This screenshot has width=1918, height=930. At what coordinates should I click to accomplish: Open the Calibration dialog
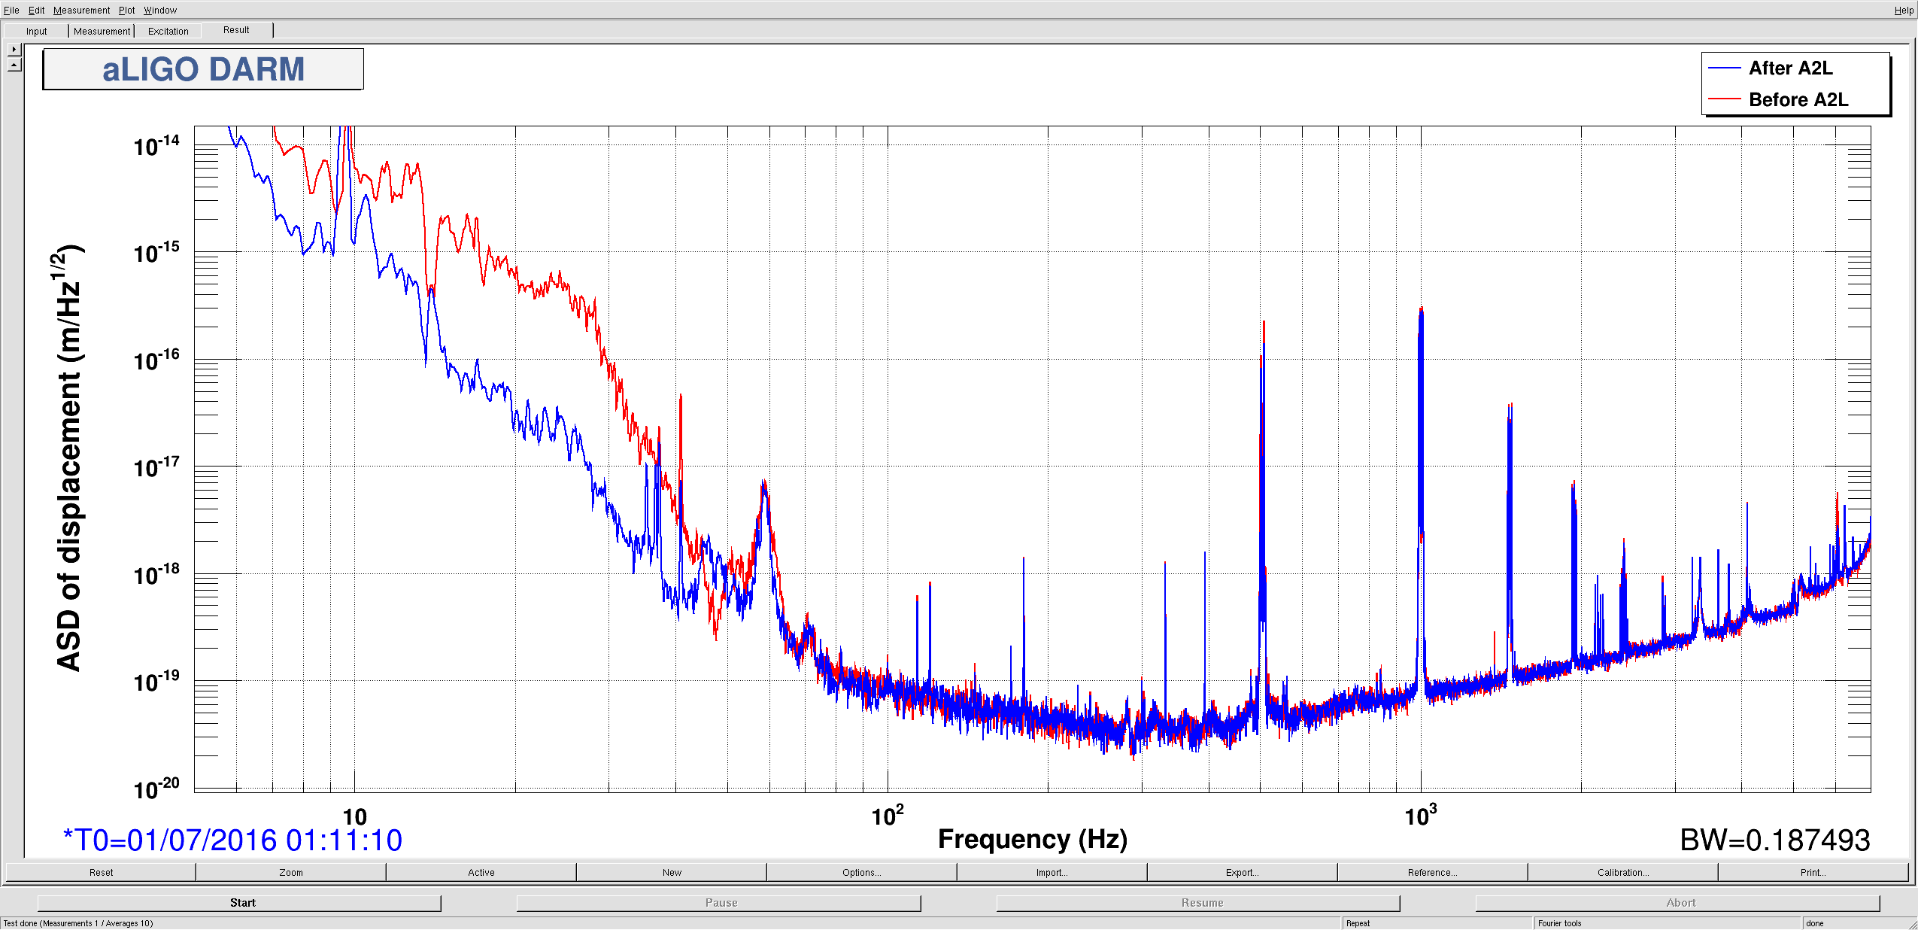point(1623,872)
